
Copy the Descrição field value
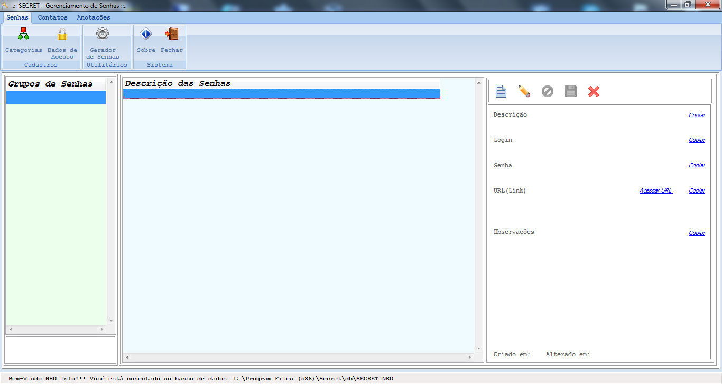(697, 115)
